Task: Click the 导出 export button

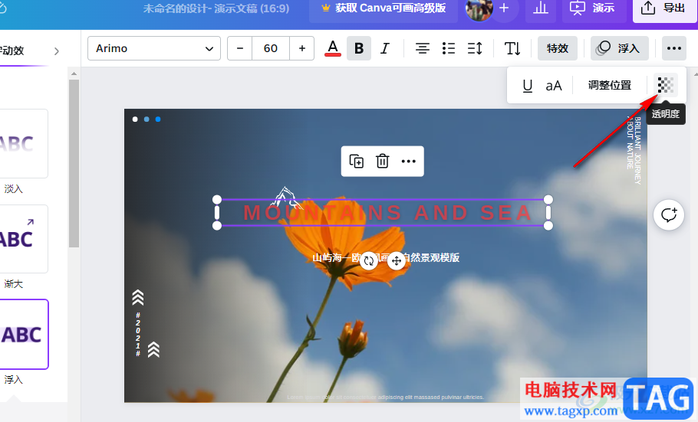Action: click(x=663, y=8)
